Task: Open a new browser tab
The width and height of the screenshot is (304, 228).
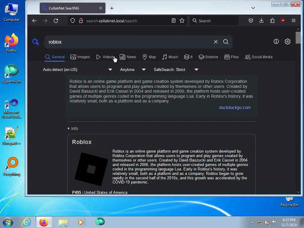Action: point(112,8)
